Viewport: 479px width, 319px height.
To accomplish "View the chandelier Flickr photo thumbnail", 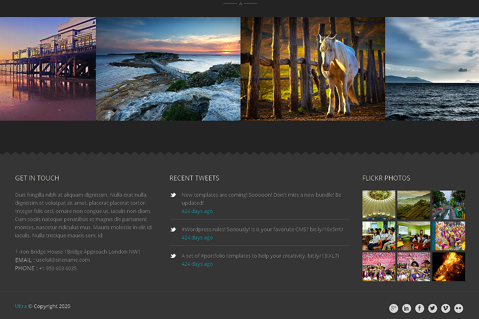I will (x=378, y=205).
